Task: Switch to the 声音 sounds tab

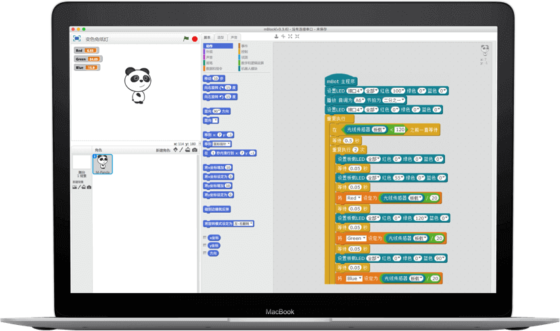Action: (233, 37)
